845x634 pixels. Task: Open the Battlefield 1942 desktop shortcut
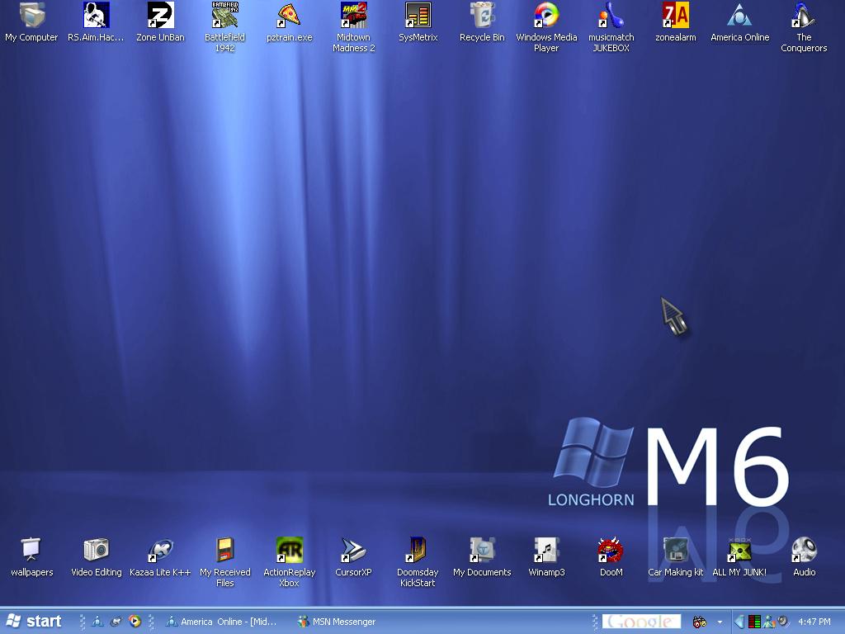[x=224, y=17]
